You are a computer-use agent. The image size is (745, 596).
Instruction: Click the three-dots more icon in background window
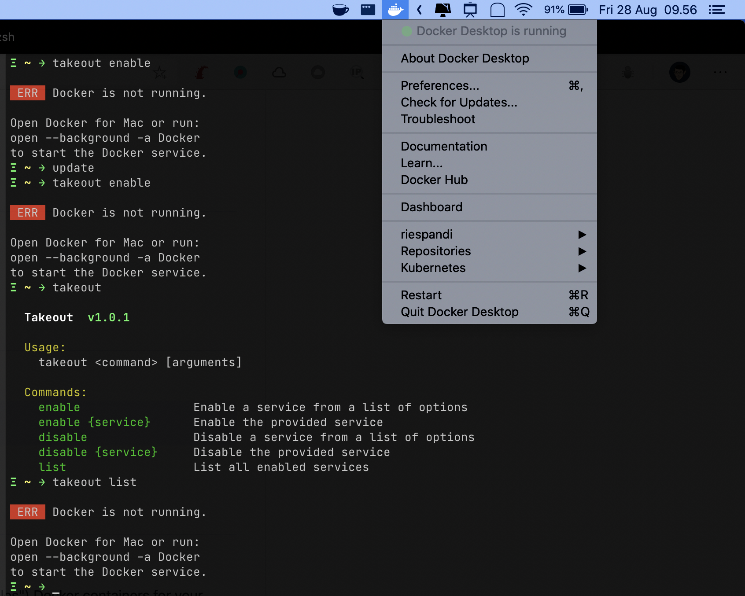click(720, 72)
